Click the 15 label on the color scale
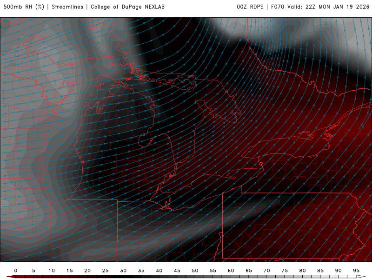372x279 pixels. point(69,271)
